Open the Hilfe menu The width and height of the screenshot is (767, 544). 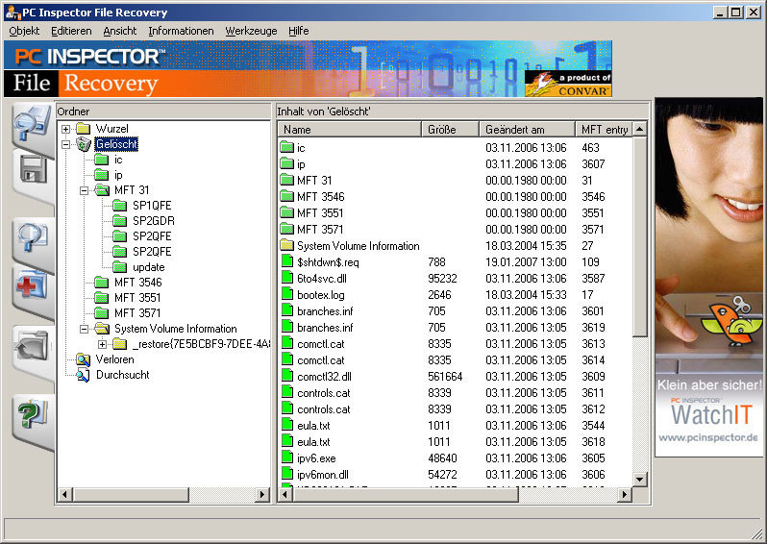(x=298, y=31)
